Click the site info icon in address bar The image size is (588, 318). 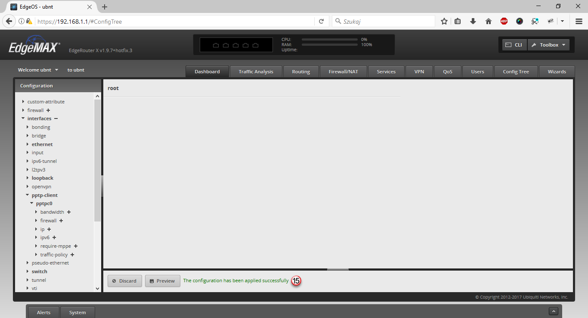[x=22, y=21]
